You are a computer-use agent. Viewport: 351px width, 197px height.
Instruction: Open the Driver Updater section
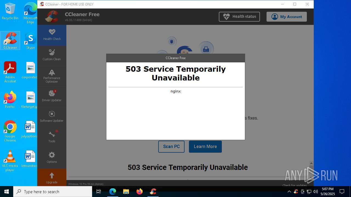[52, 97]
